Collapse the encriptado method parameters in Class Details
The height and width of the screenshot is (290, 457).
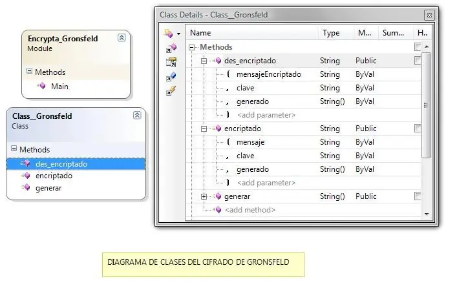[204, 129]
